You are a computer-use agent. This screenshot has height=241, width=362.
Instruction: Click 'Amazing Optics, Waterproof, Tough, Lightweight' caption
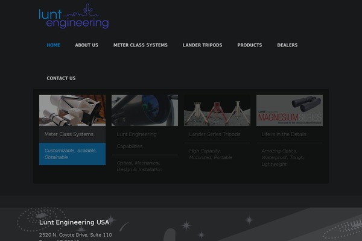coord(283,157)
